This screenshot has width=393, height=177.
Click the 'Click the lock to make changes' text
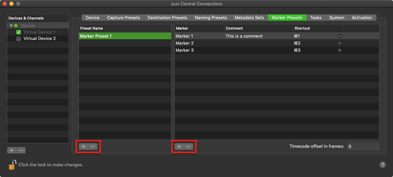[x=51, y=165]
